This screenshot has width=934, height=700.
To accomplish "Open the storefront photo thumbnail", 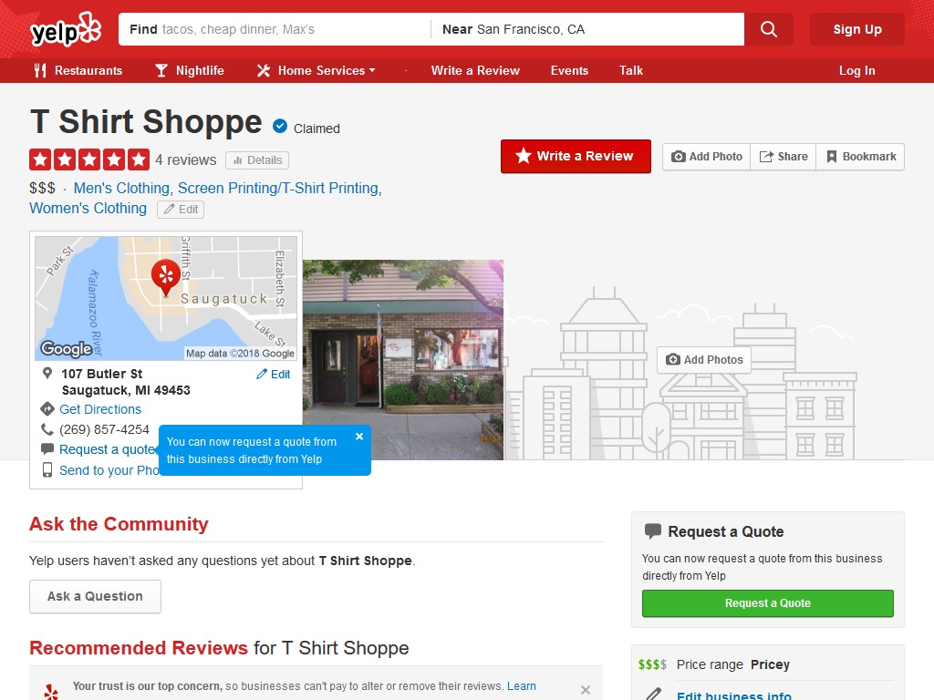I will point(403,359).
